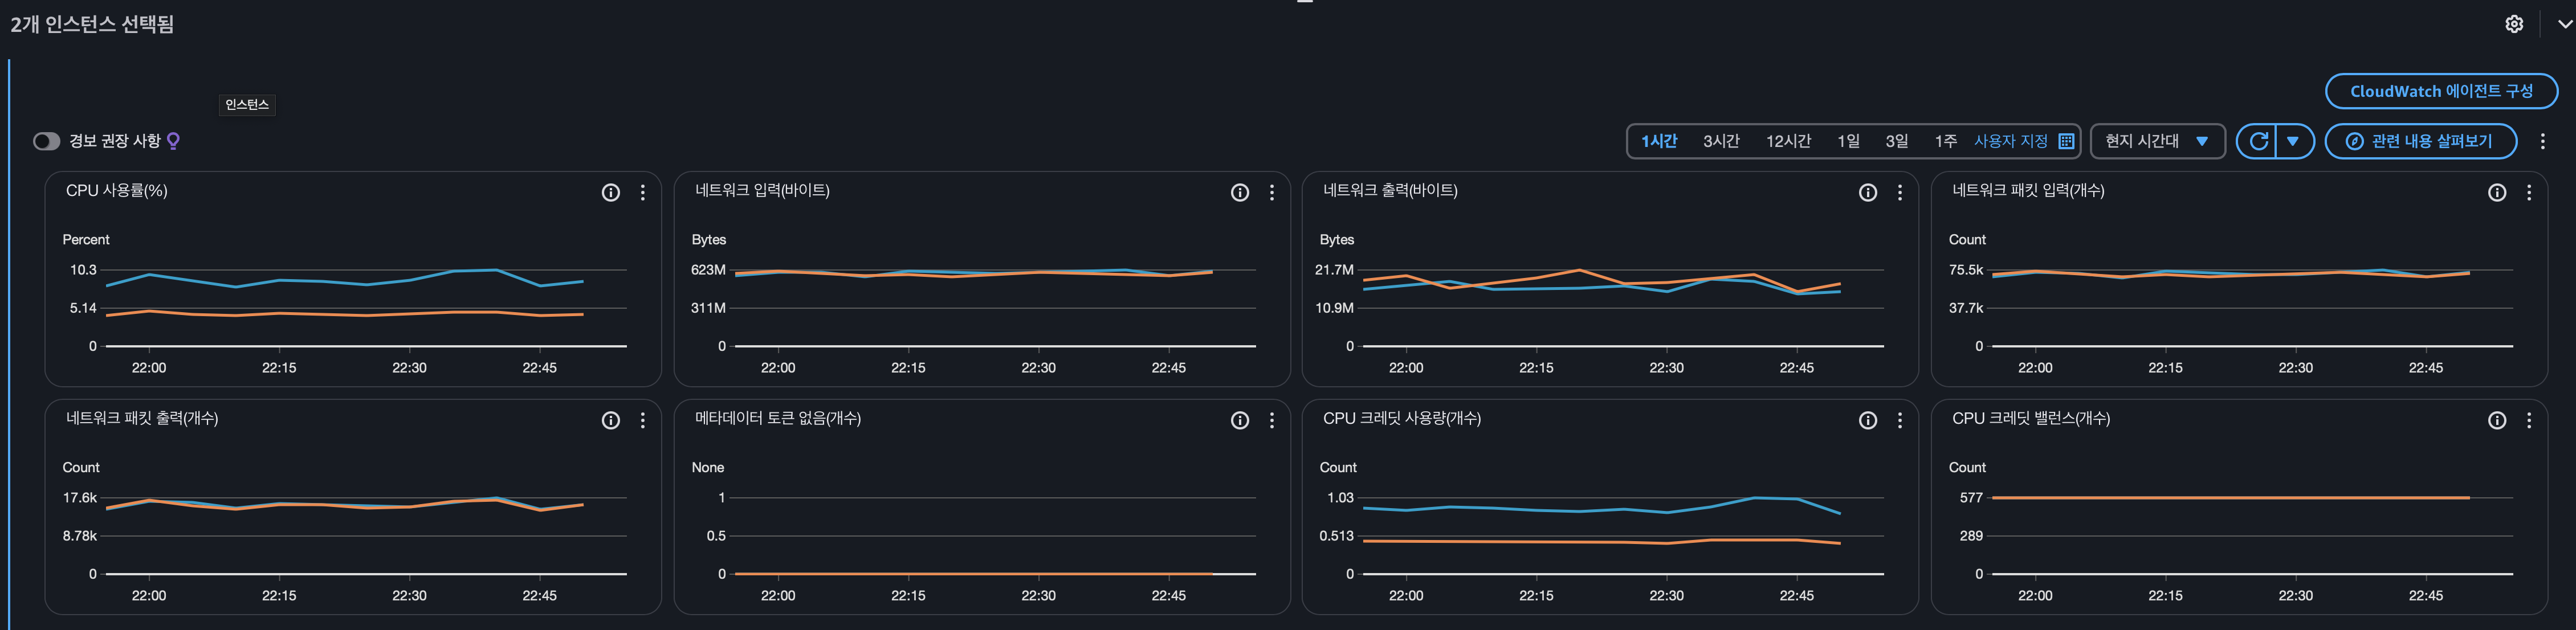Click the info icon on 네트워크 출력(바이트)
2576x630 pixels.
point(1867,193)
